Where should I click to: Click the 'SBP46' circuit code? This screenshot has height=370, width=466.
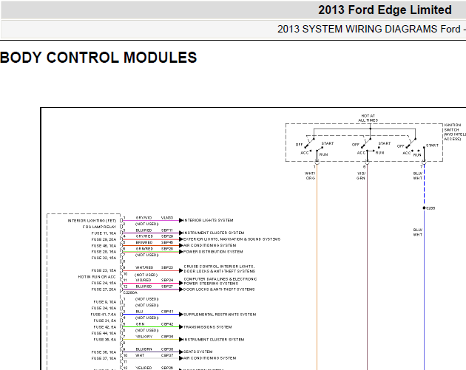(x=167, y=242)
